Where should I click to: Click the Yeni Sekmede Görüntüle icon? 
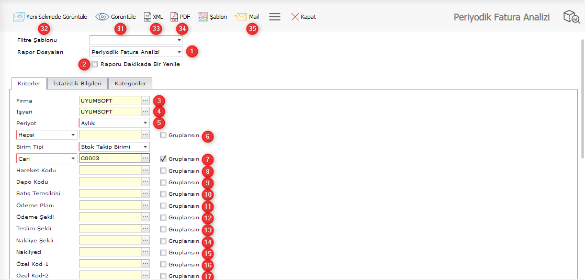pyautogui.click(x=19, y=17)
